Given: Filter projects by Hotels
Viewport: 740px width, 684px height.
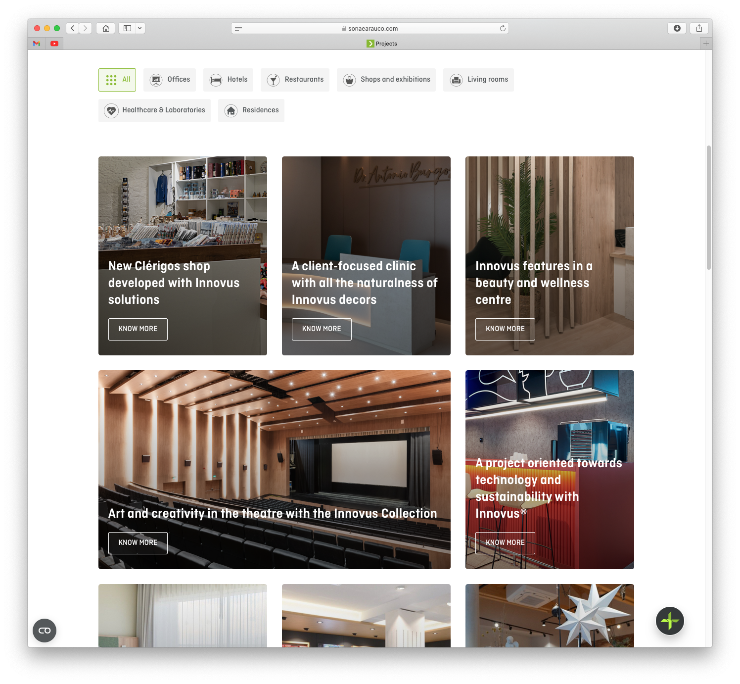Looking at the screenshot, I should (x=228, y=80).
